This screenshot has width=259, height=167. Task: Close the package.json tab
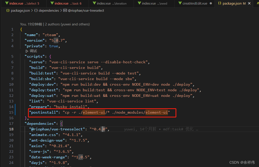point(249,3)
